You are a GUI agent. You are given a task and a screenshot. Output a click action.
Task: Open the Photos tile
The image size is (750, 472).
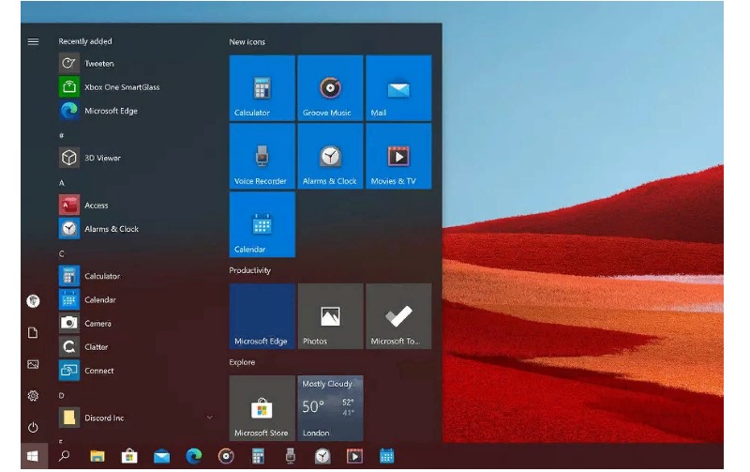330,317
